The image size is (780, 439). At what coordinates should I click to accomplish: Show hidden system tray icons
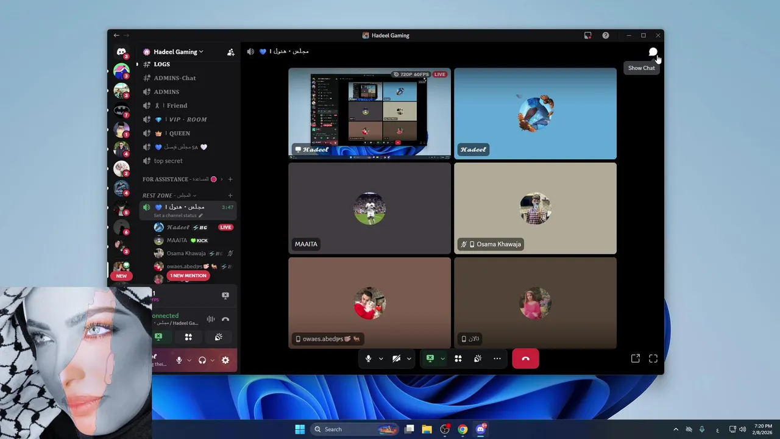tap(675, 429)
